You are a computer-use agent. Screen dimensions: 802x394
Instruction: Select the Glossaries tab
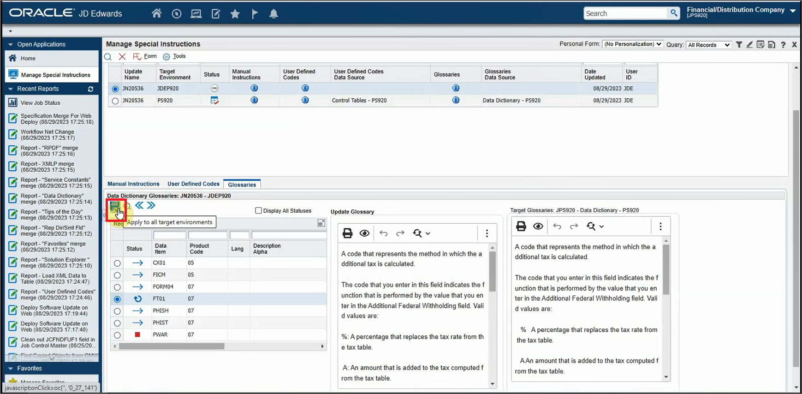242,185
